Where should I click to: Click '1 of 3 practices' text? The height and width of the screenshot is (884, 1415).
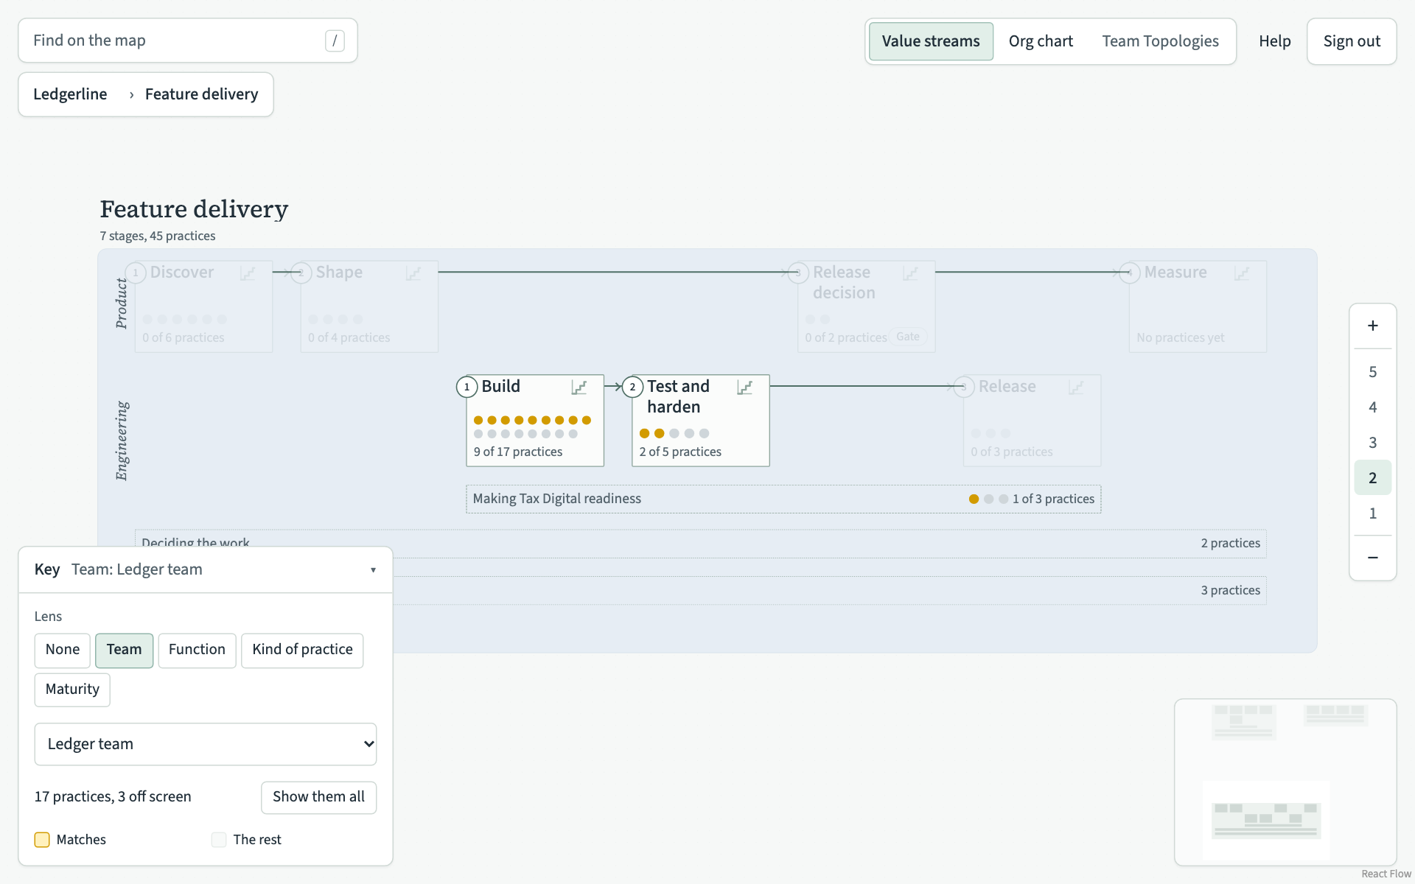[x=1053, y=499]
